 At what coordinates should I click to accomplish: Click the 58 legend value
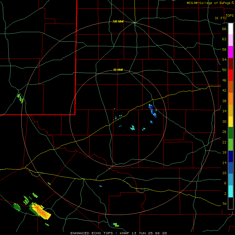(x=224, y=49)
